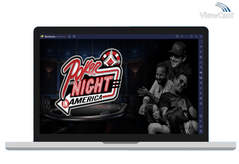The image size is (239, 164).
Task: Click the Poker Night in America logo
Action: pyautogui.click(x=89, y=81)
